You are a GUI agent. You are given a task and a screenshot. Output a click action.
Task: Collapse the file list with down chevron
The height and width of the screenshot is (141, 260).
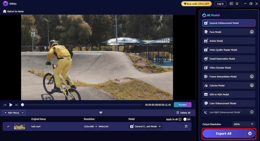[x=101, y=113]
